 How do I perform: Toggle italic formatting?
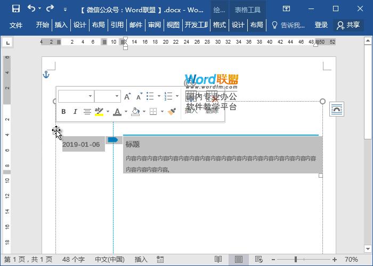pos(75,111)
